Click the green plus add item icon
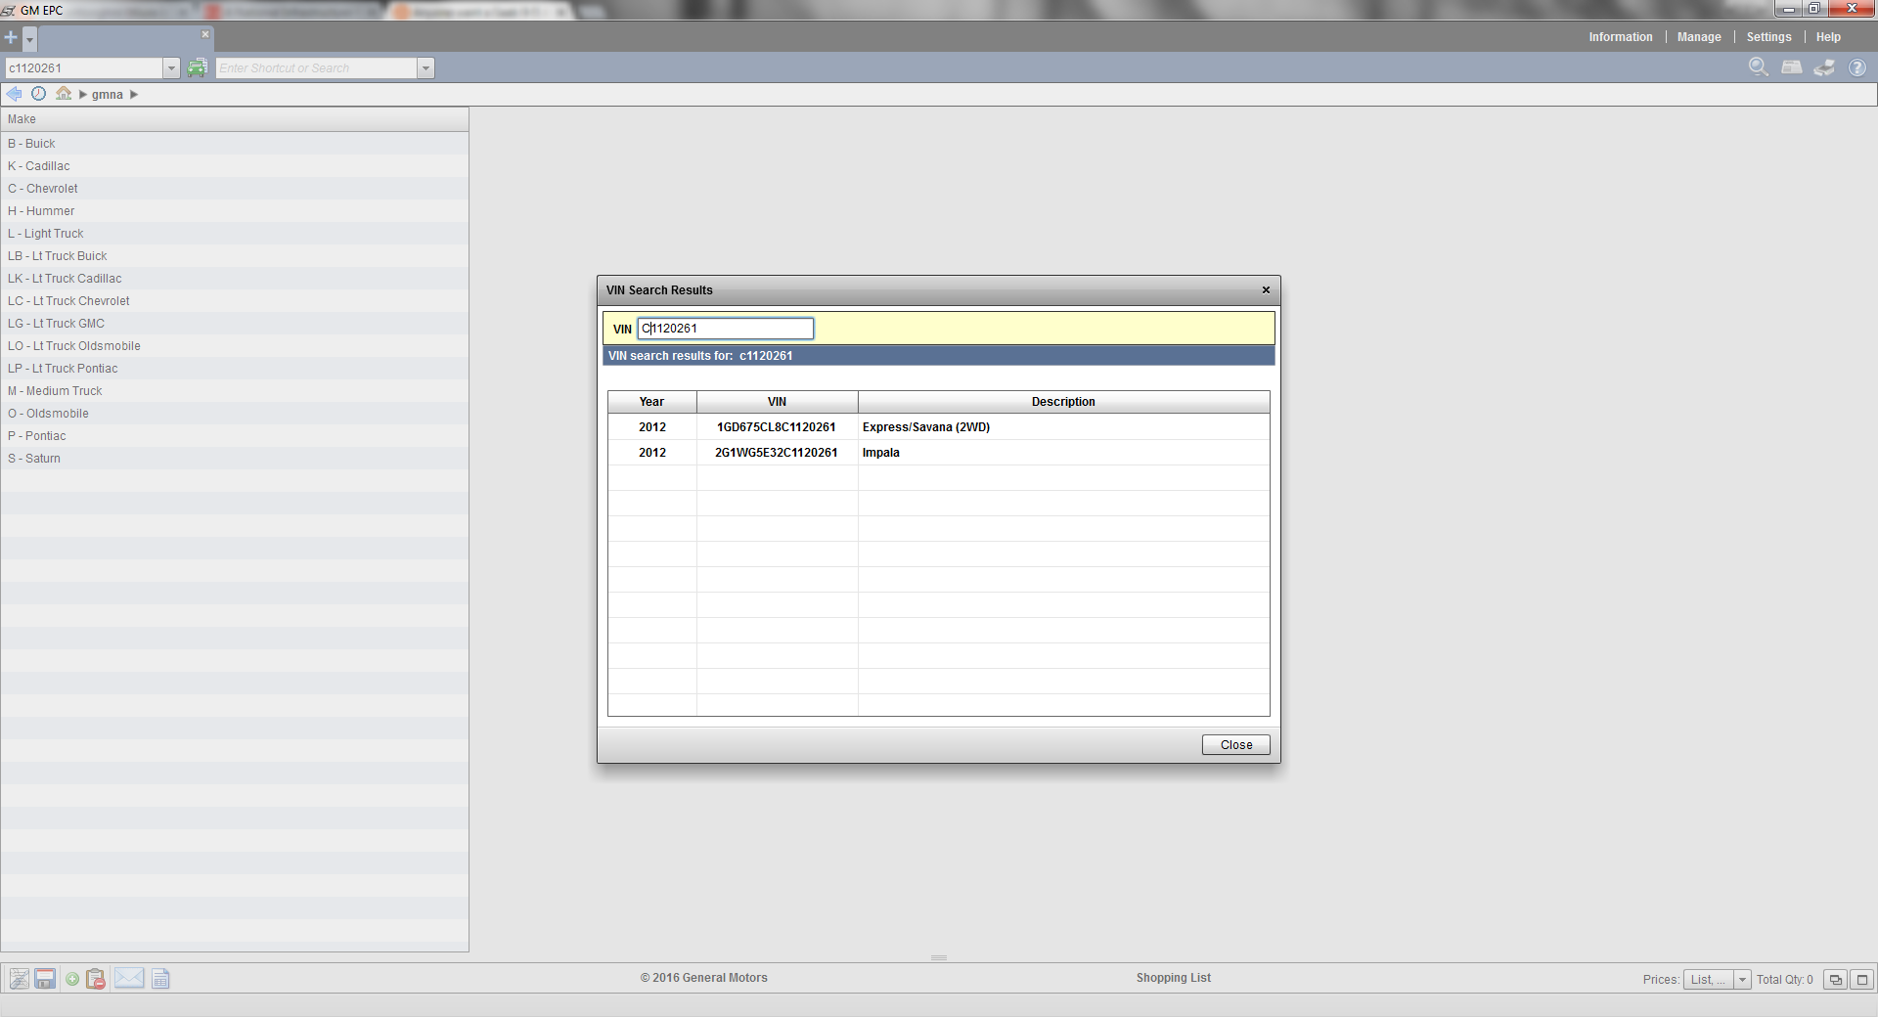This screenshot has height=1017, width=1878. [72, 979]
